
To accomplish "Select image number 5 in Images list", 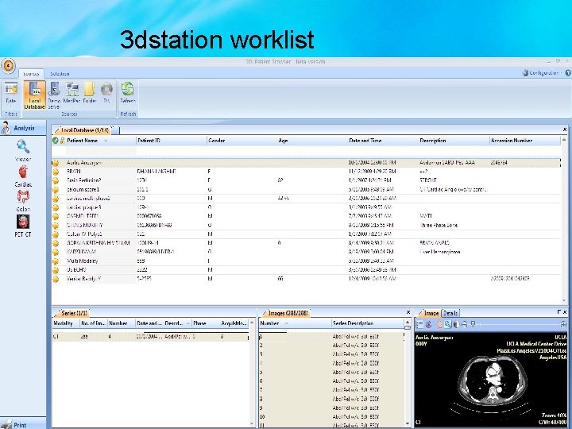I will [331, 373].
